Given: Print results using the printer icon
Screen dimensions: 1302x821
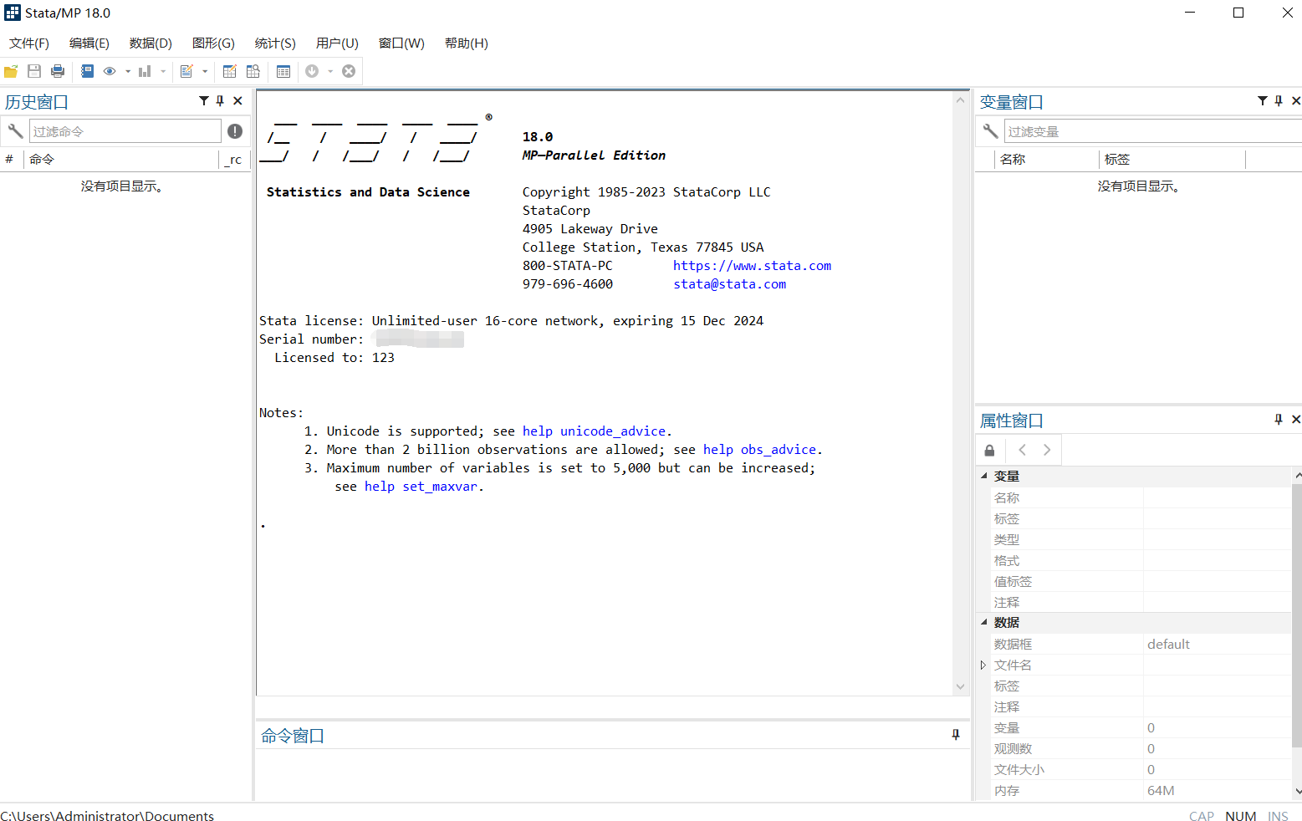Looking at the screenshot, I should (x=58, y=72).
